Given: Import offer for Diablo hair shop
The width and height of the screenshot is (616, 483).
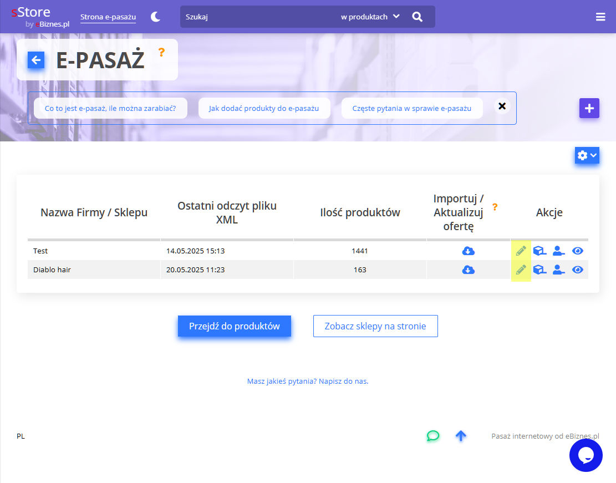Looking at the screenshot, I should click(x=469, y=270).
